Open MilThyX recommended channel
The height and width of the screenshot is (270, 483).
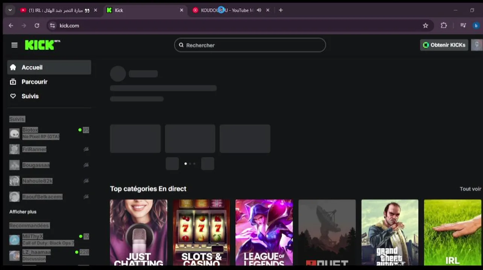49,240
